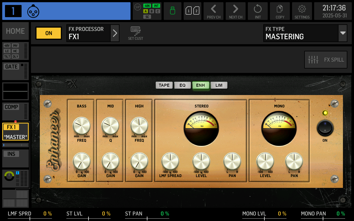The image size is (354, 221).
Task: Toggle the yellow FX ON button
Action: pos(49,33)
